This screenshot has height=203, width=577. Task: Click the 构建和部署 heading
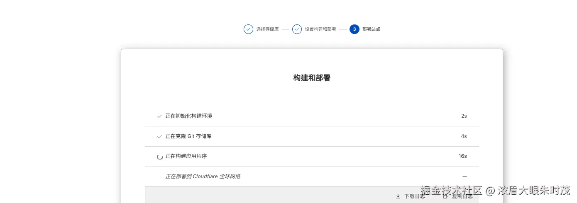[x=312, y=78]
